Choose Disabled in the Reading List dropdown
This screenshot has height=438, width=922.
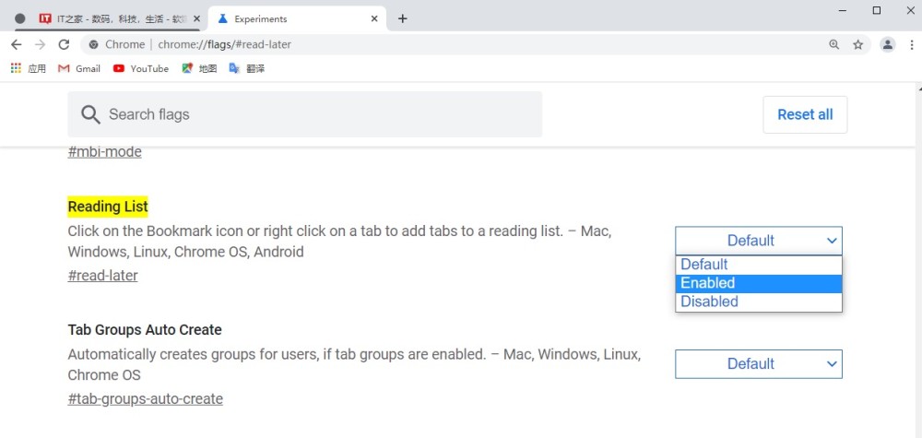click(758, 302)
